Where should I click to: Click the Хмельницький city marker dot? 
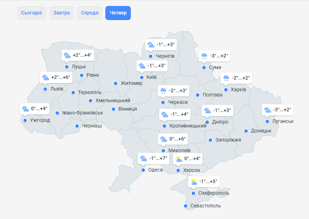pyautogui.click(x=91, y=101)
